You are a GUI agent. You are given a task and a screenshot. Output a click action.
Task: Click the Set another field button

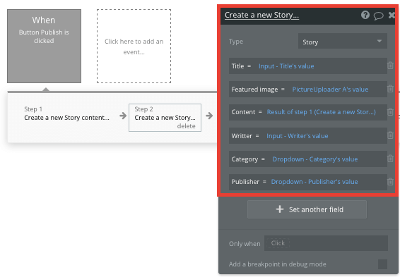[307, 209]
